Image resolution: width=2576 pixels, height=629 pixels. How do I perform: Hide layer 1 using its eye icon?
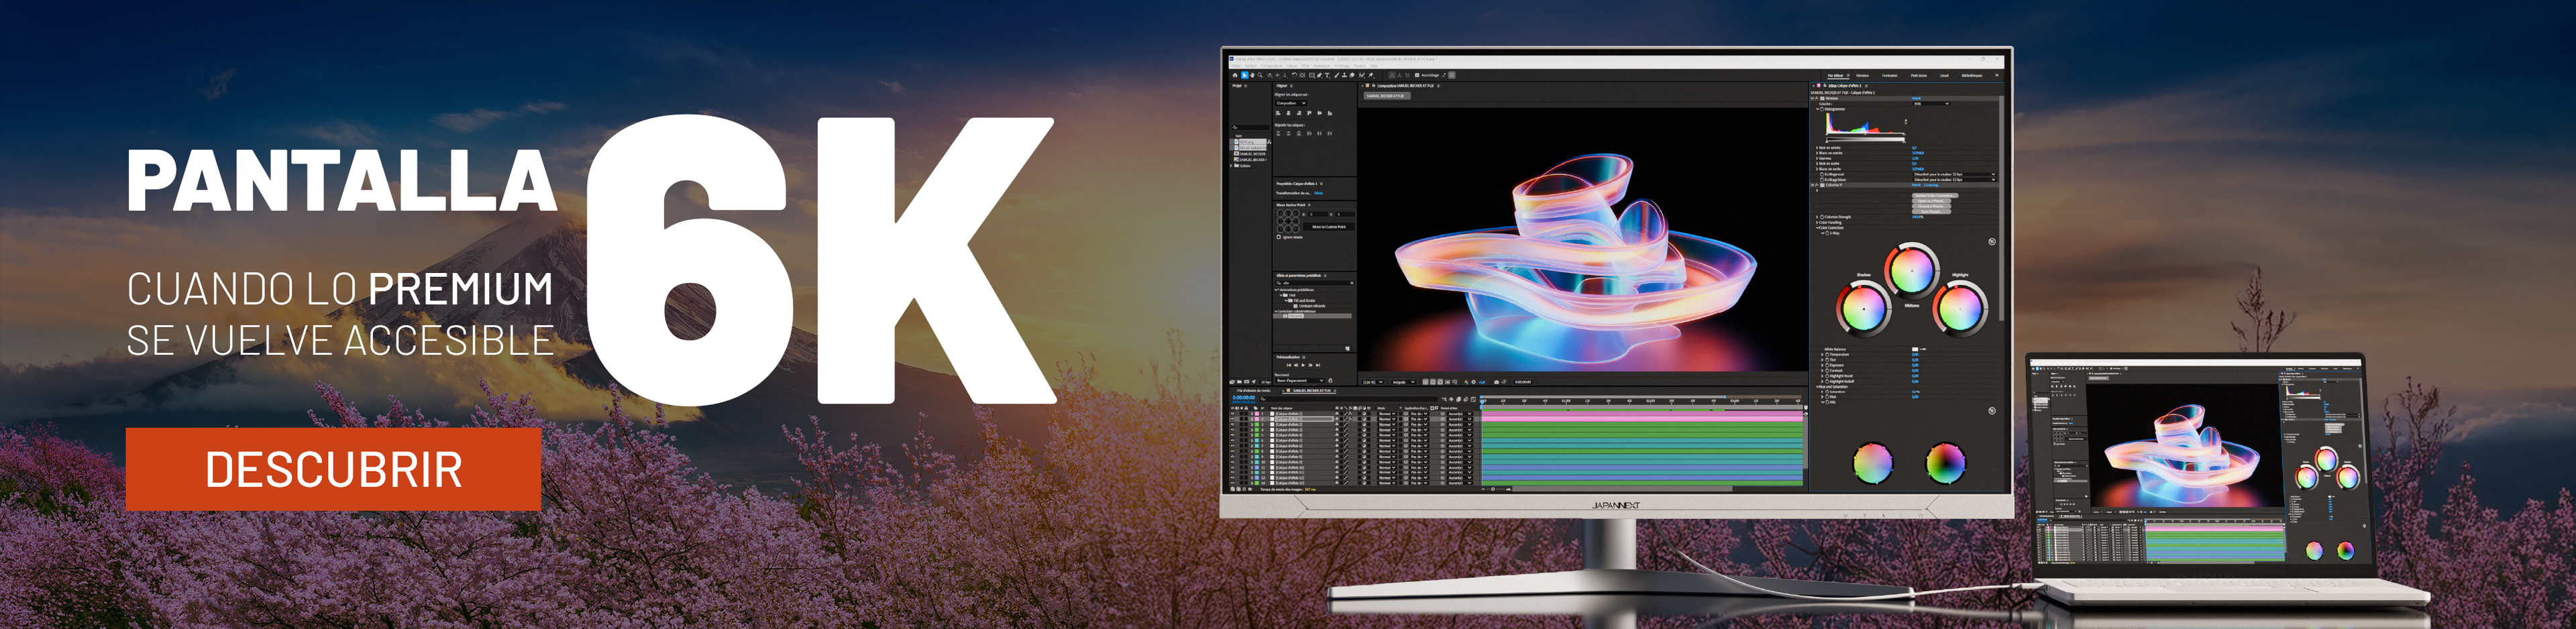pos(1233,414)
